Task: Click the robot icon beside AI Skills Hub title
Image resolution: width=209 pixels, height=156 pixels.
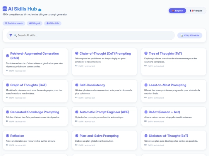Action: pyautogui.click(x=40, y=10)
